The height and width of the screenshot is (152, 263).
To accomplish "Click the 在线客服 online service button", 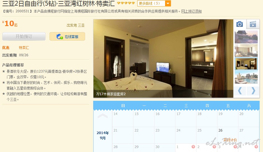I will tap(67, 36).
